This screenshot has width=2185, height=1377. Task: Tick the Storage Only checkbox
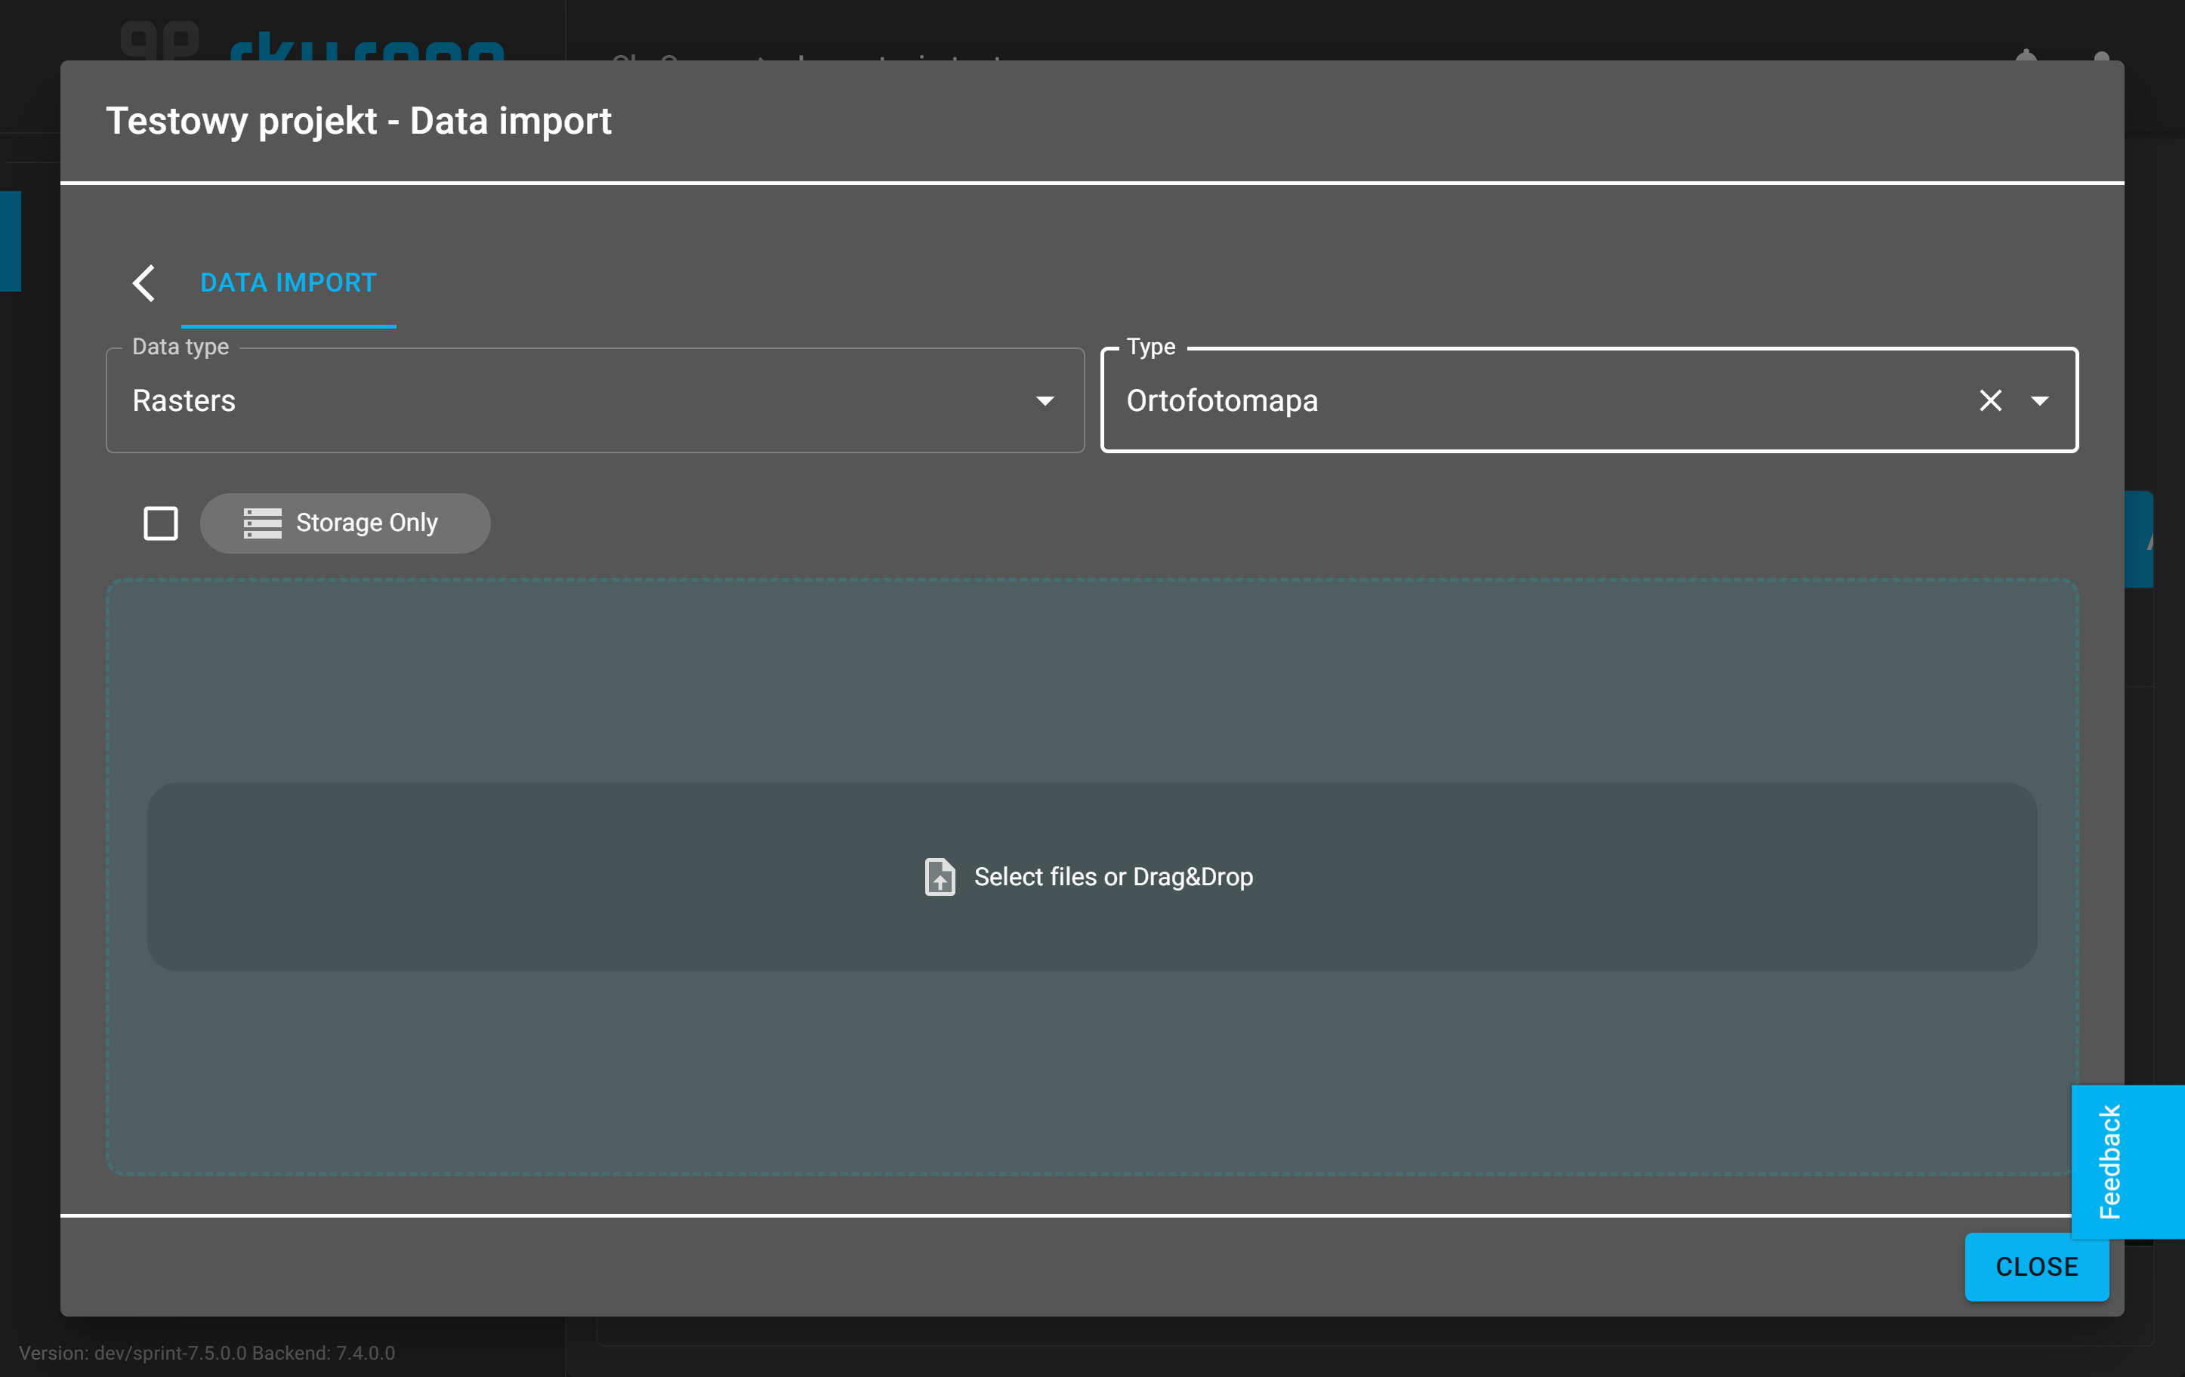(x=161, y=523)
